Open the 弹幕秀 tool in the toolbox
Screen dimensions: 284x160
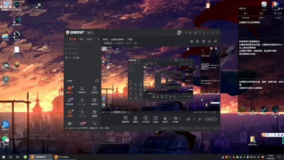pos(94,113)
